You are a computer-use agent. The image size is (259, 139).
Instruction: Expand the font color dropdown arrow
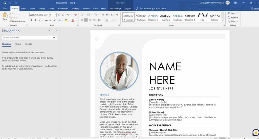(76, 20)
